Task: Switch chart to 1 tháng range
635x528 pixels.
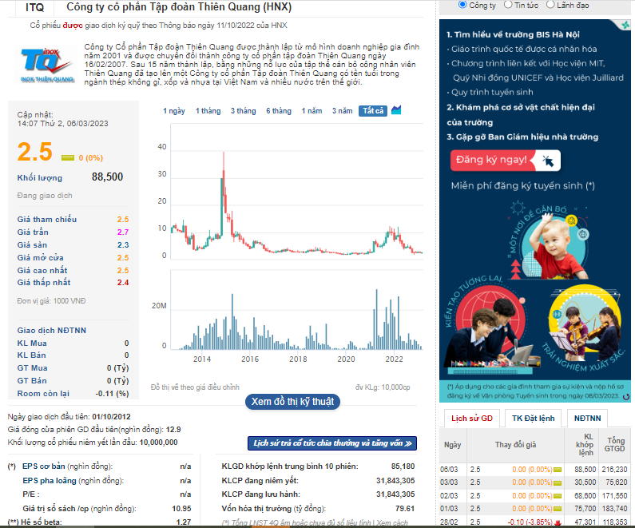Action: tap(208, 110)
